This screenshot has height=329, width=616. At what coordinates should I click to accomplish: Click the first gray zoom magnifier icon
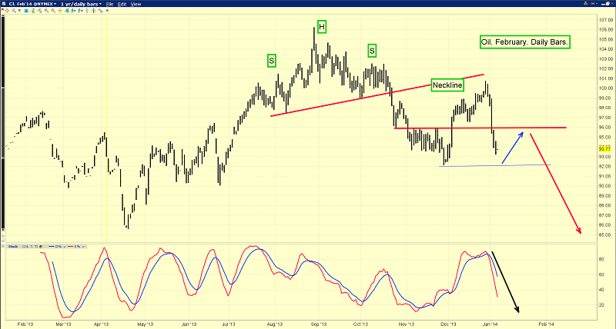(x=46, y=11)
